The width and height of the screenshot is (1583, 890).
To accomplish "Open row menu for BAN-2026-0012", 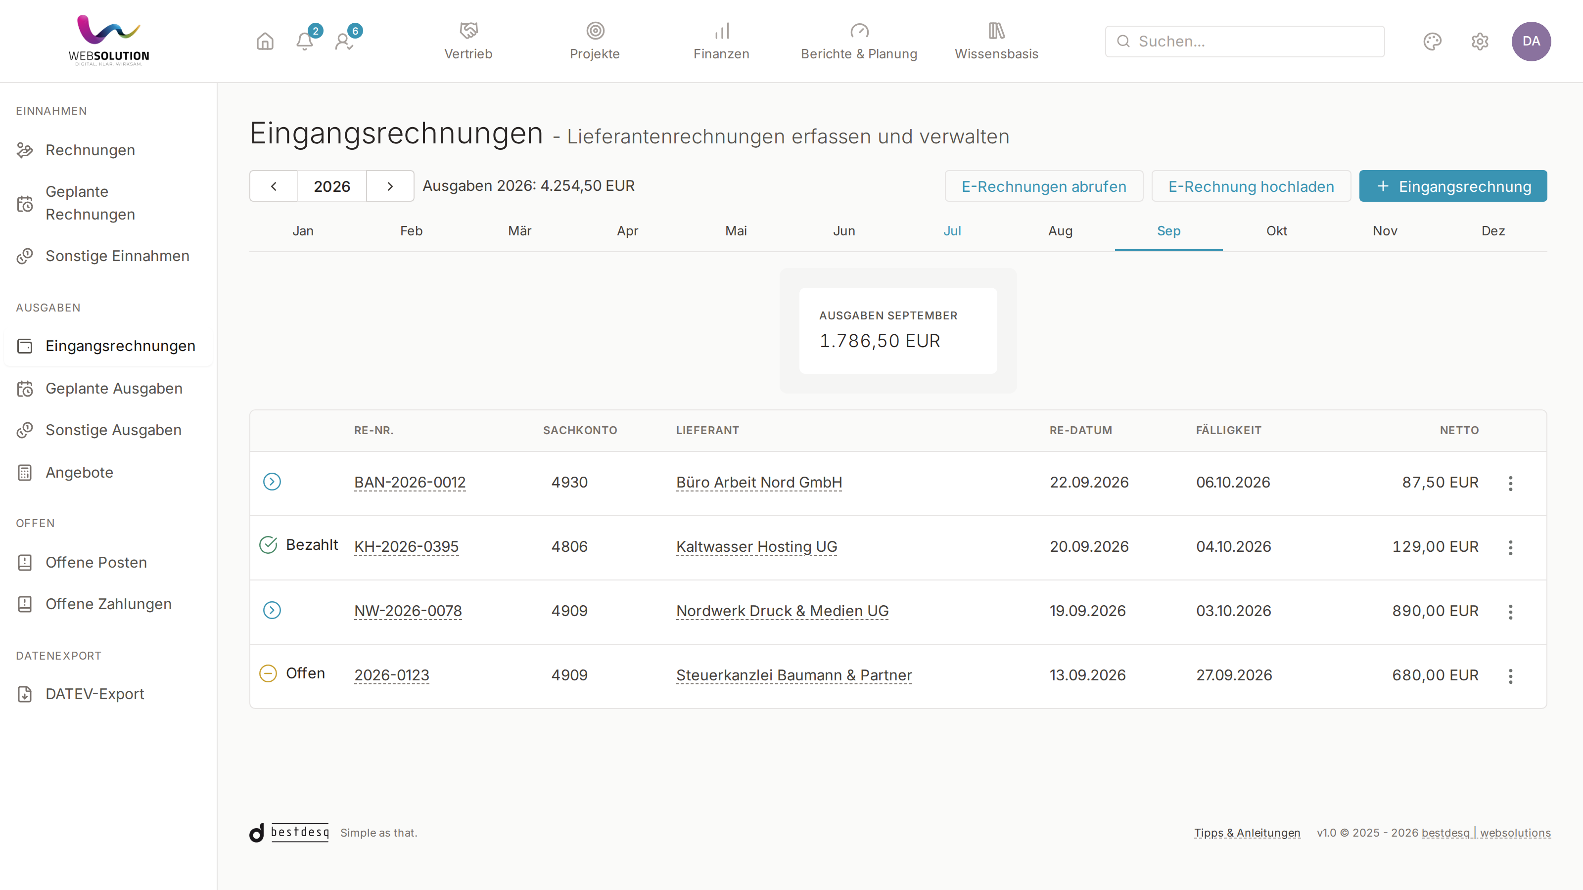I will (x=1510, y=484).
